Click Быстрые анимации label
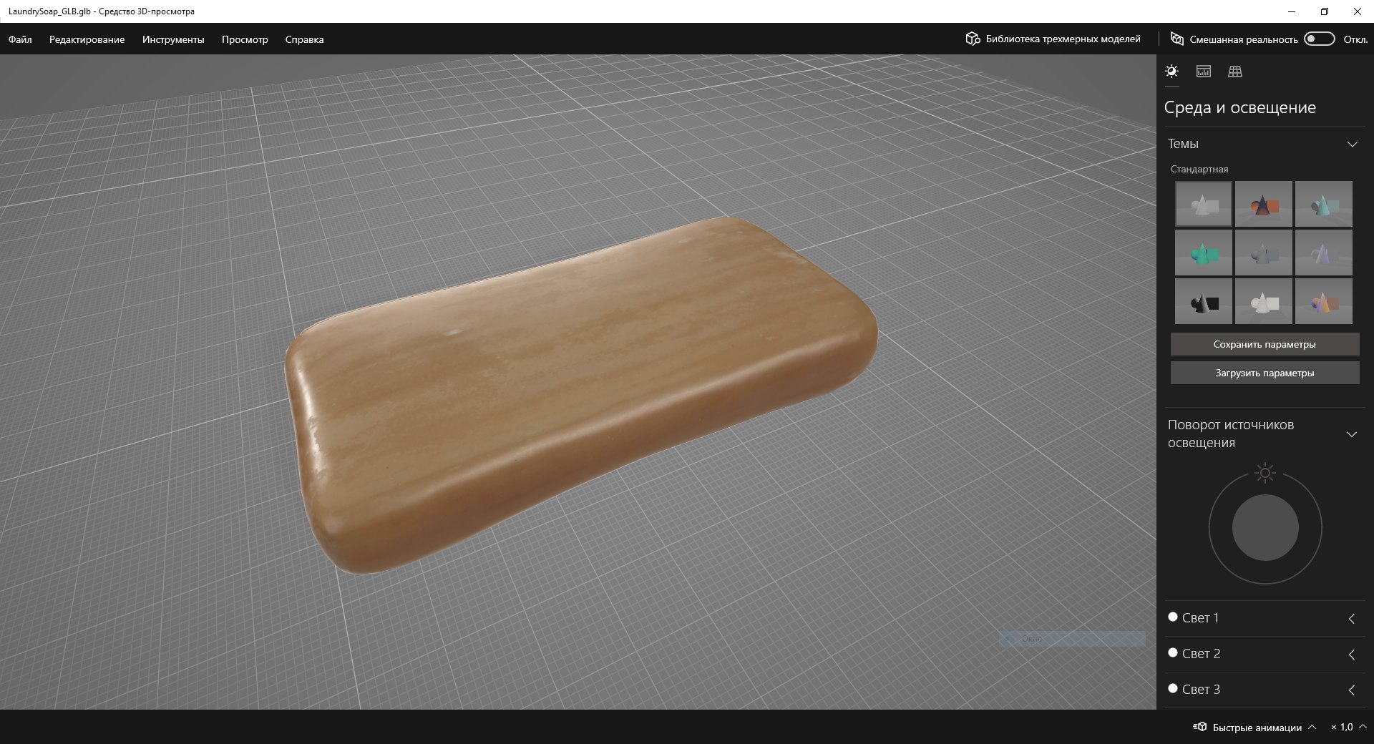The image size is (1374, 744). pyautogui.click(x=1257, y=728)
